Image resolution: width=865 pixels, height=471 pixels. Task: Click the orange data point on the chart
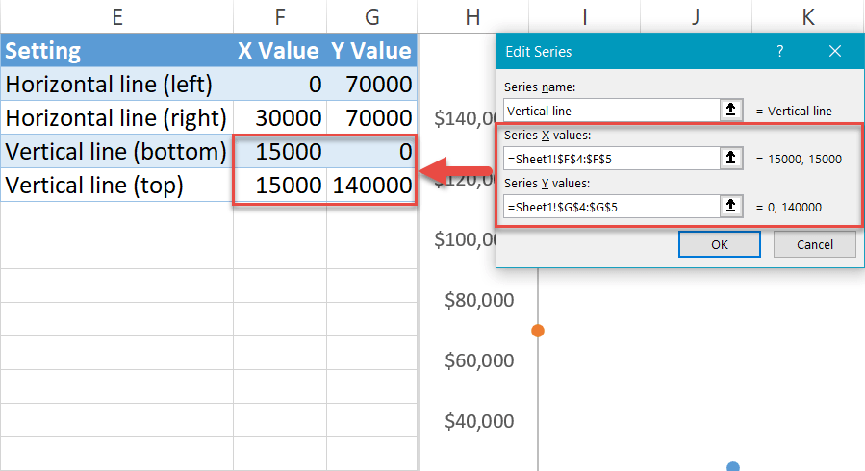pyautogui.click(x=538, y=331)
